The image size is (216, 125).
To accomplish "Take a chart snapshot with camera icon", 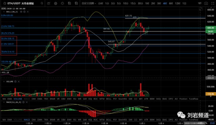I will pyautogui.click(x=206, y=3).
